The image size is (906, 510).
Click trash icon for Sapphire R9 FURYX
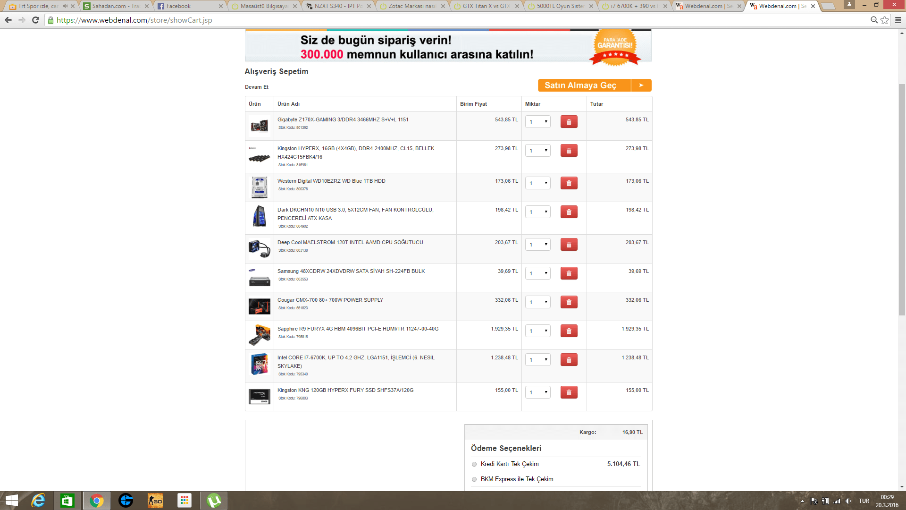[569, 331]
